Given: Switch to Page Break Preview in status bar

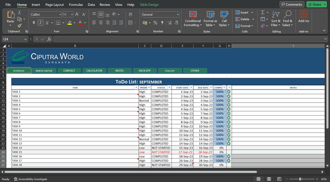Looking at the screenshot, I should 279,179.
